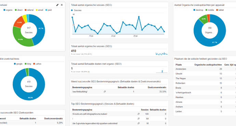The image size is (236, 126).
Task: Click the email yellow legend swatch
Action: [37, 10]
